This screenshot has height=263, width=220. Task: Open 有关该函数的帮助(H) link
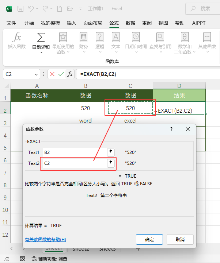click(x=45, y=240)
